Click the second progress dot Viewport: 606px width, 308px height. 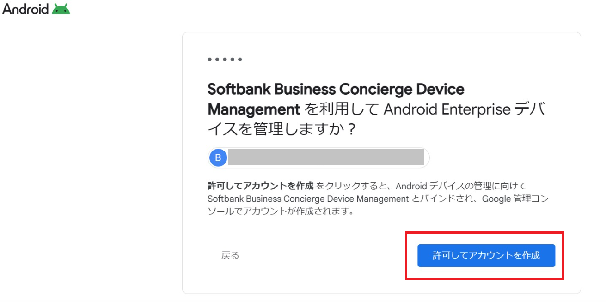pyautogui.click(x=217, y=60)
